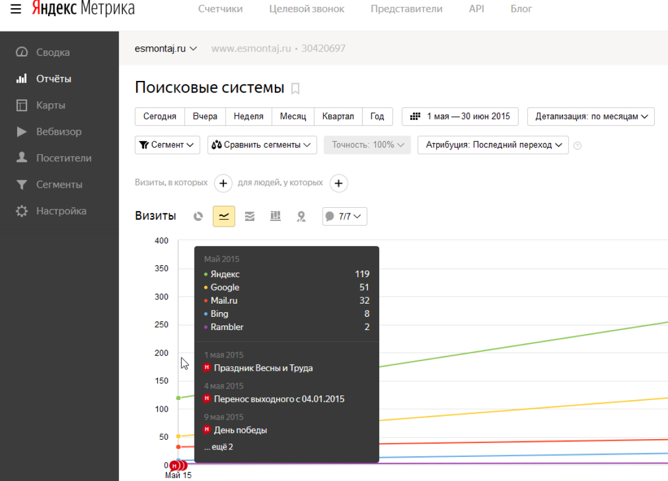The width and height of the screenshot is (668, 481).
Task: Open the date range calendar picker
Action: coord(460,117)
